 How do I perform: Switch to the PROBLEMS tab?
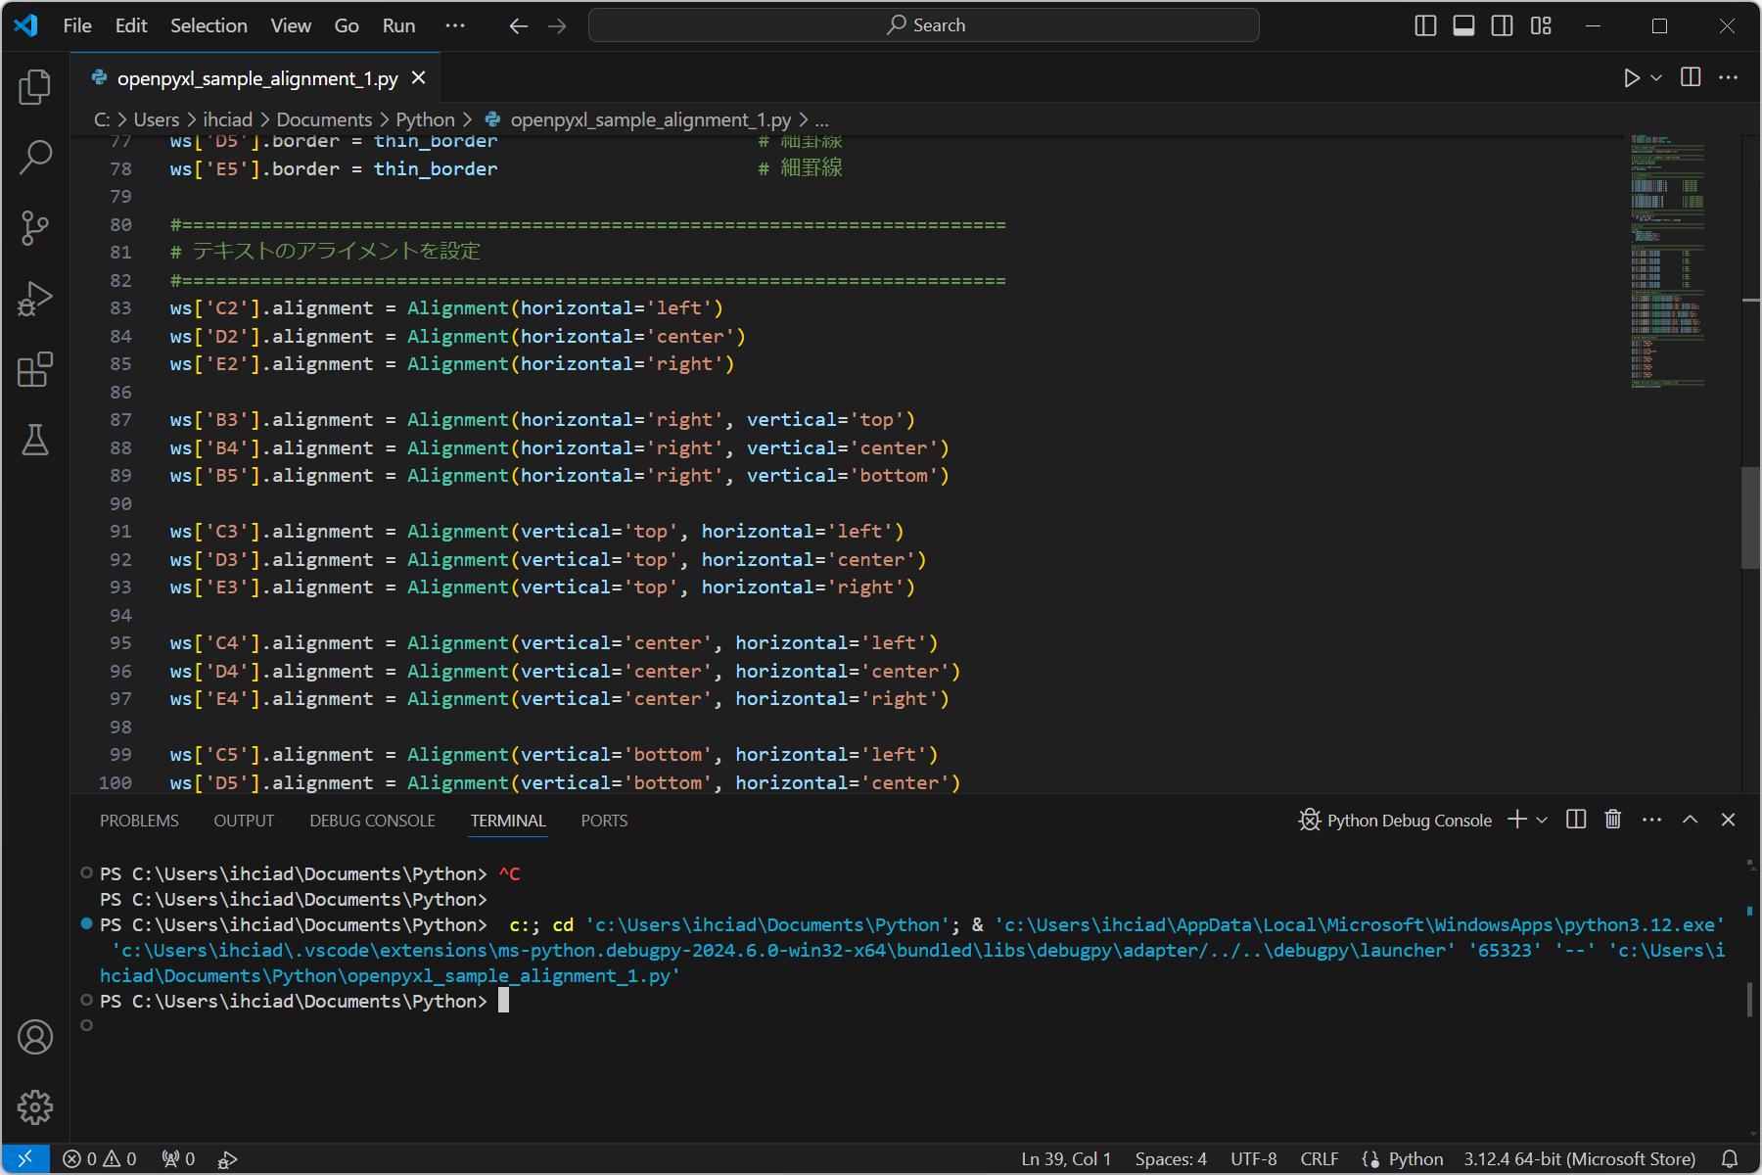tap(139, 821)
